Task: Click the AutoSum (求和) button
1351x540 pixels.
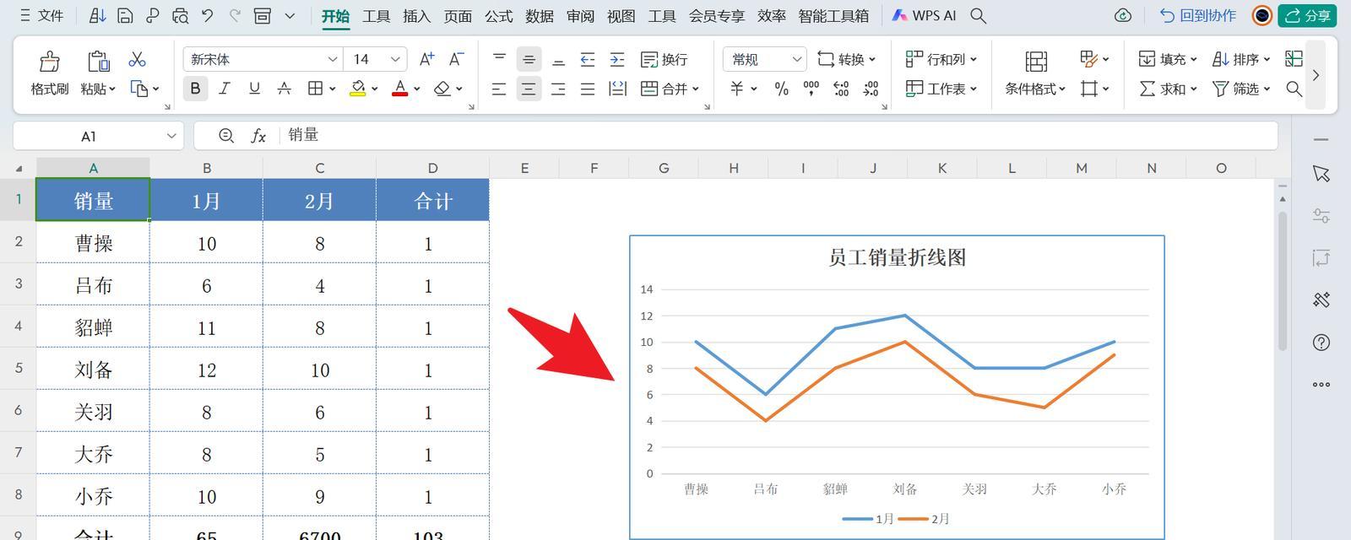Action: pyautogui.click(x=1168, y=89)
